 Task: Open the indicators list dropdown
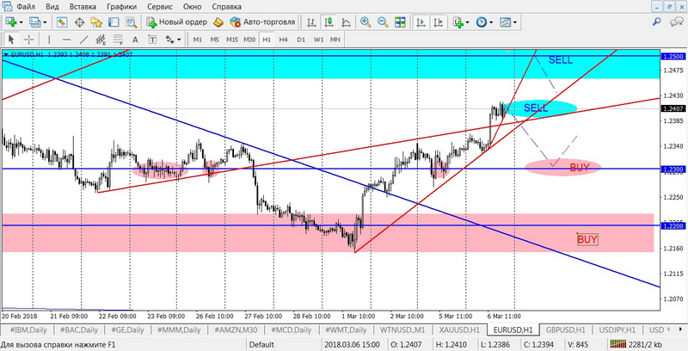pos(465,22)
